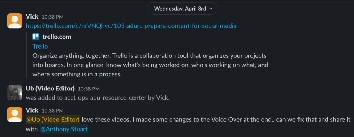Click the trello.com site name in the preview
The image size is (354, 137).
(57, 37)
